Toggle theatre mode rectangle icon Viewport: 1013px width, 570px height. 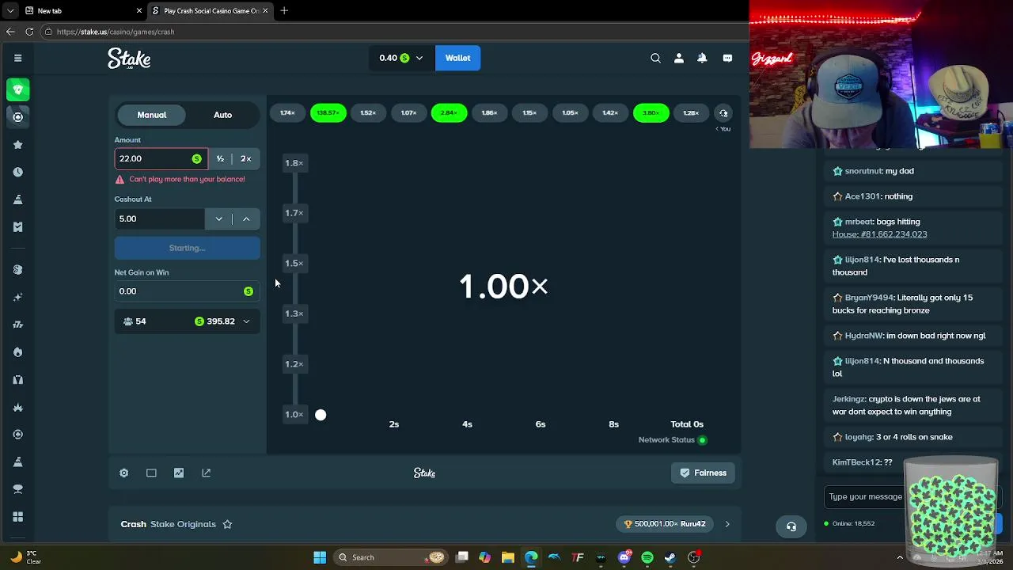pyautogui.click(x=151, y=473)
